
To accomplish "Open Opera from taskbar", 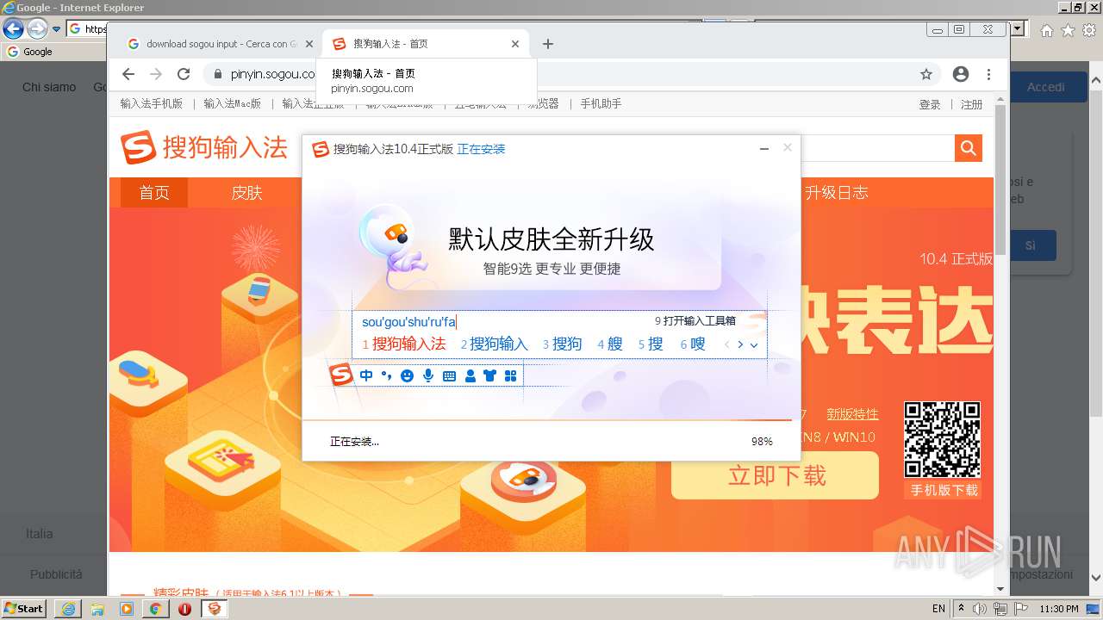I will point(184,609).
